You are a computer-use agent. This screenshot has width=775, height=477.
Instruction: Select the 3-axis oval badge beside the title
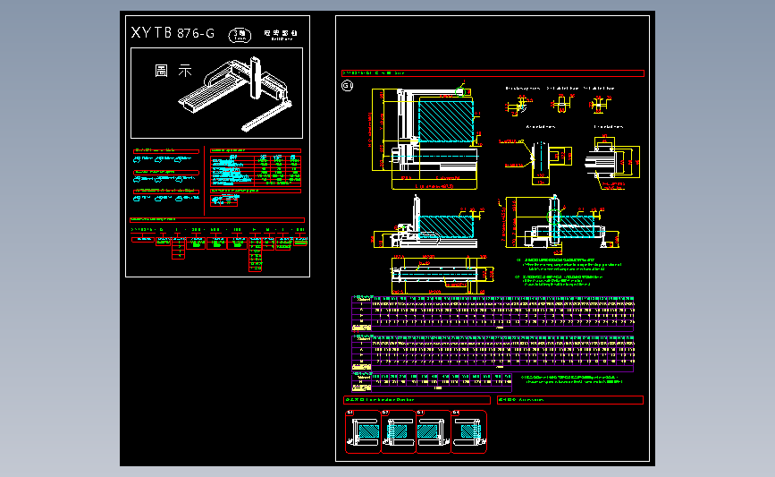pyautogui.click(x=240, y=35)
